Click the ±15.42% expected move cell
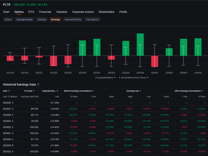The height and width of the screenshot is (156, 208). [x=55, y=133]
